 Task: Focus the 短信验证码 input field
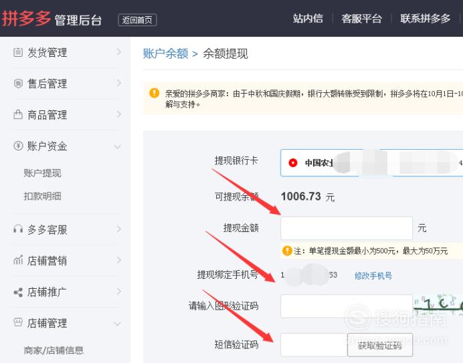314,345
